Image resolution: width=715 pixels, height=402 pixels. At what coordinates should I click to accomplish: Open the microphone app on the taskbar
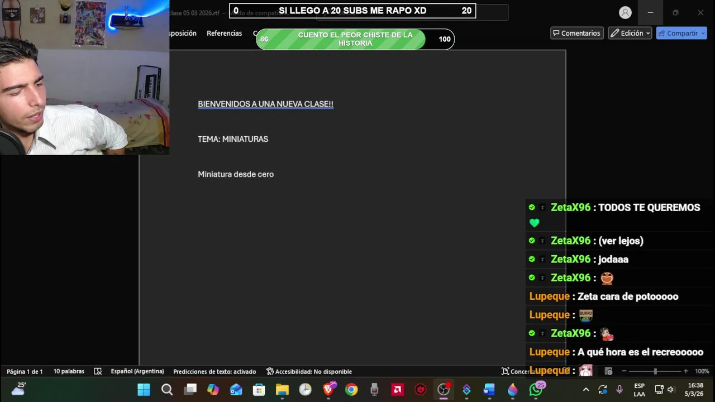point(374,390)
